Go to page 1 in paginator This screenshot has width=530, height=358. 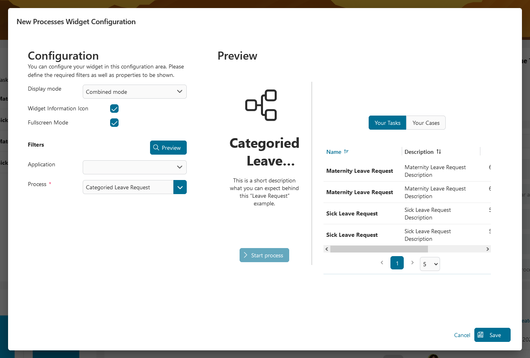point(397,263)
